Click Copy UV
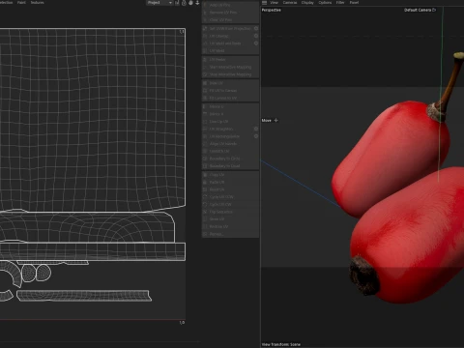 pos(230,175)
